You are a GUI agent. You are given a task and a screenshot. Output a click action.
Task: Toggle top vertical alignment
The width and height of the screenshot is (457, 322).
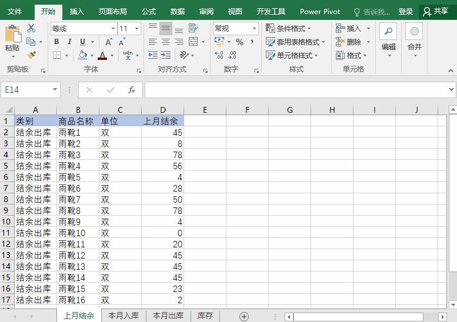click(153, 28)
